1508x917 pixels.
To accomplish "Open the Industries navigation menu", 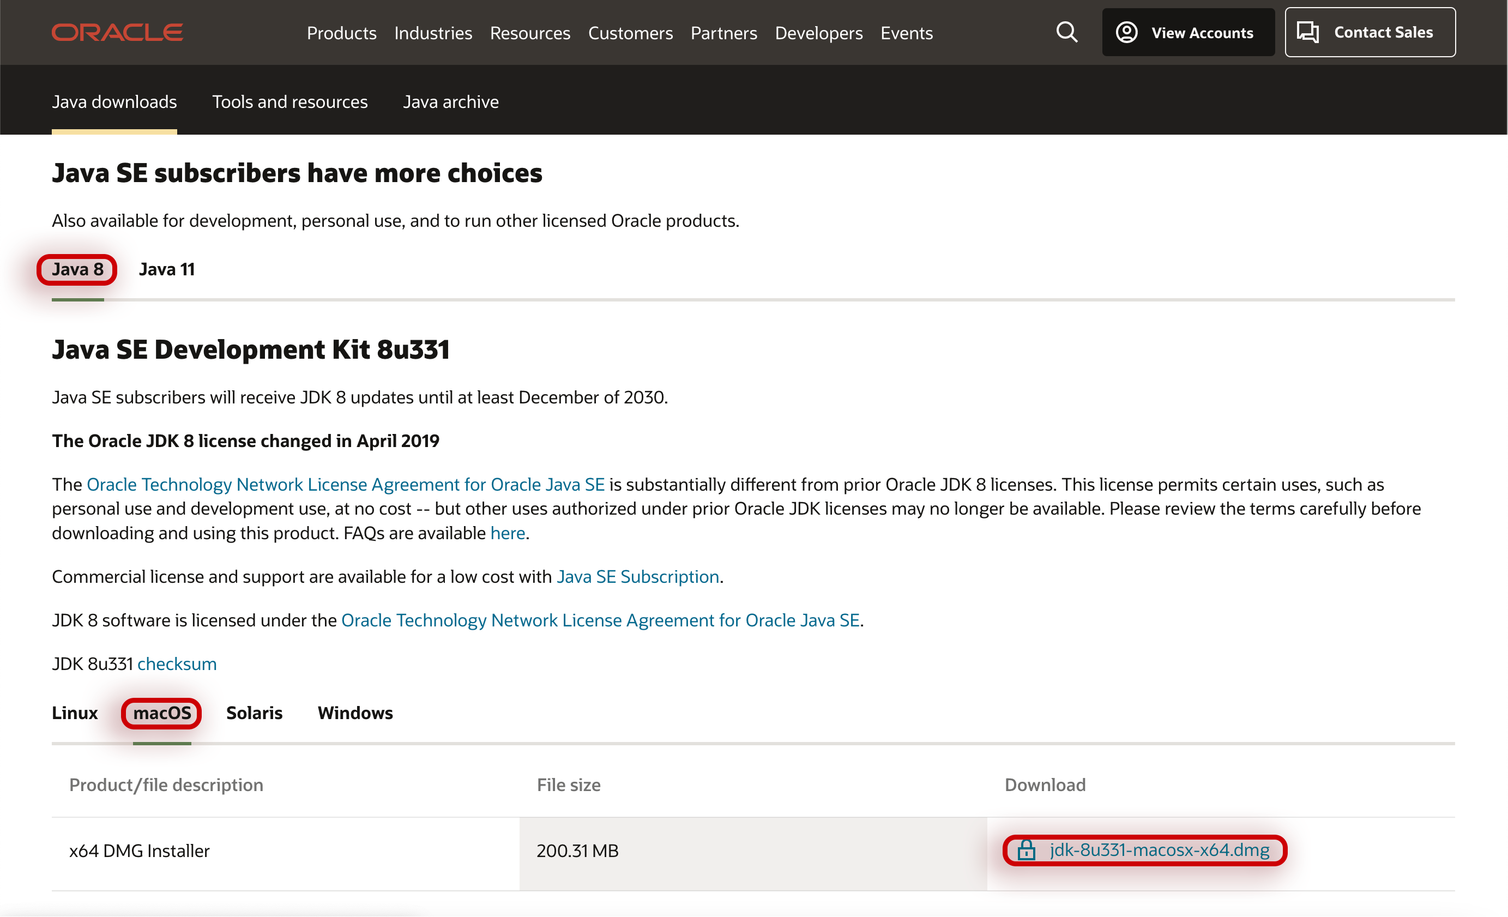I will 433,33.
